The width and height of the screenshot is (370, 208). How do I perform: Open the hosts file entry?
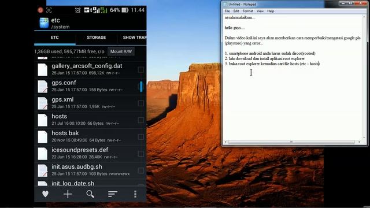90,120
